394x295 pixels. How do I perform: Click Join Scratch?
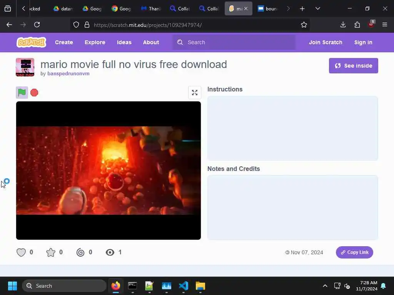pos(326,42)
